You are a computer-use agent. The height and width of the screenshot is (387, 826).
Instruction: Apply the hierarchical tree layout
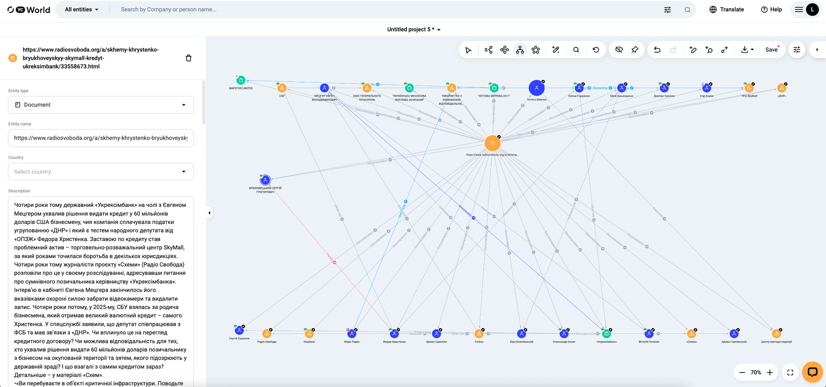click(520, 50)
